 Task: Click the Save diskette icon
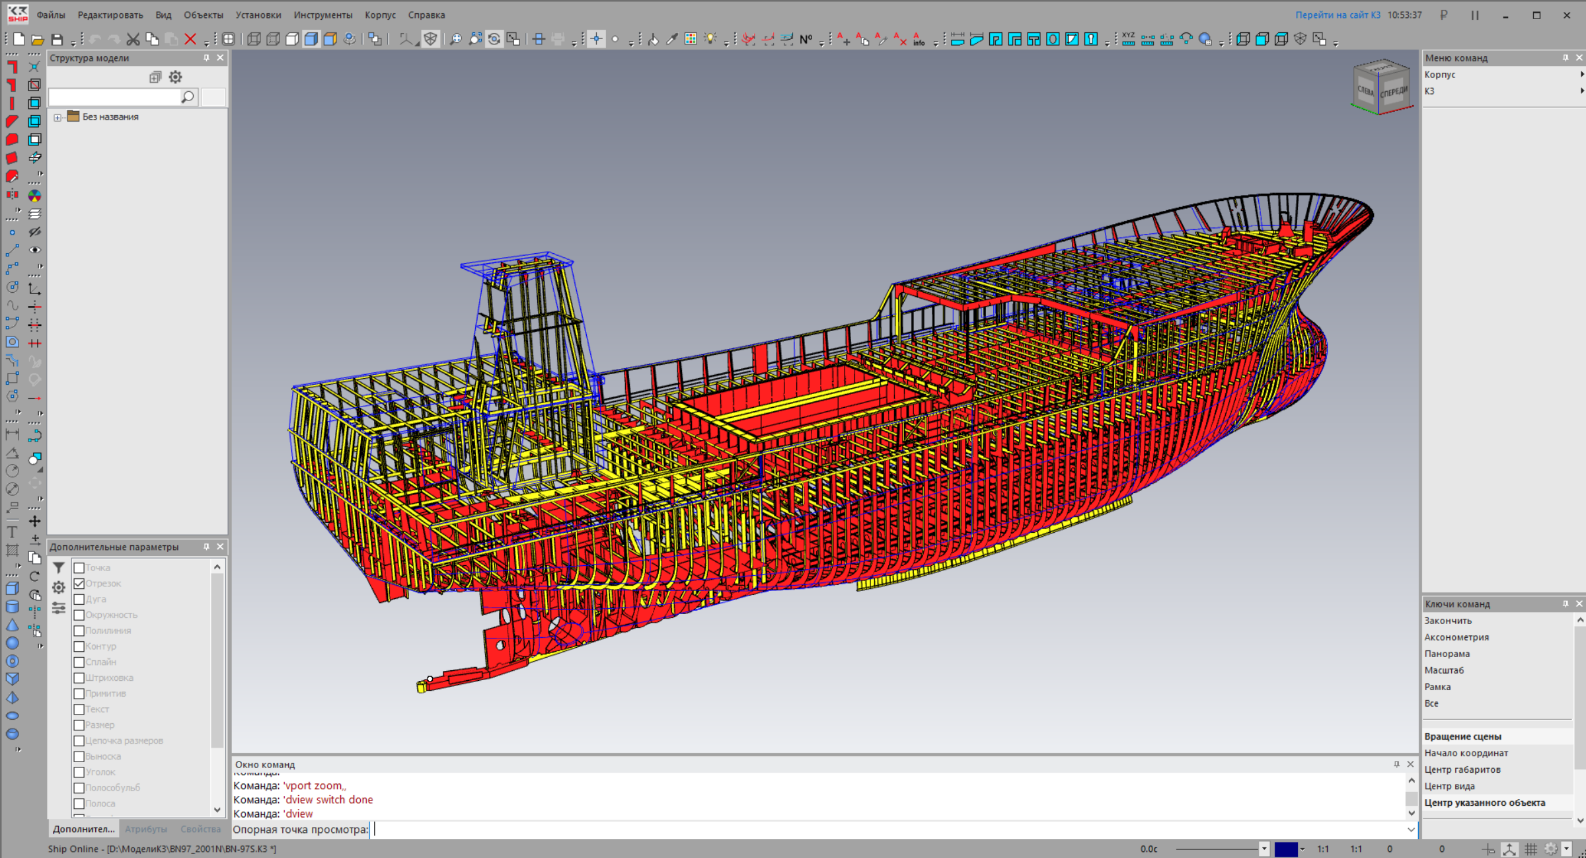tap(57, 40)
